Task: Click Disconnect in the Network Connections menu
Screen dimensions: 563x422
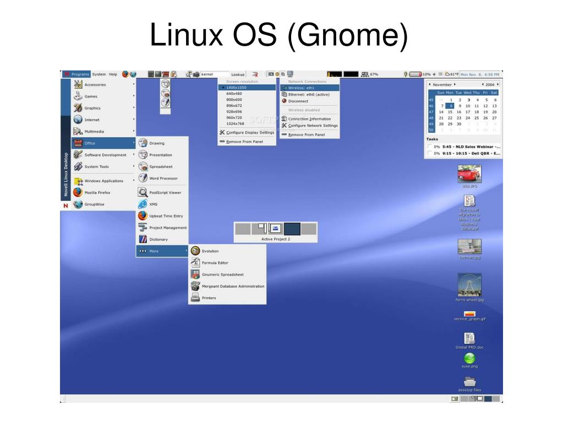Action: pos(309,101)
